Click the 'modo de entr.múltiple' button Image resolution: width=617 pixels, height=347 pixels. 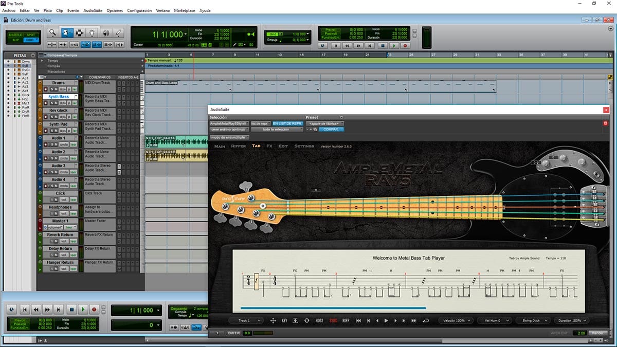pyautogui.click(x=229, y=137)
